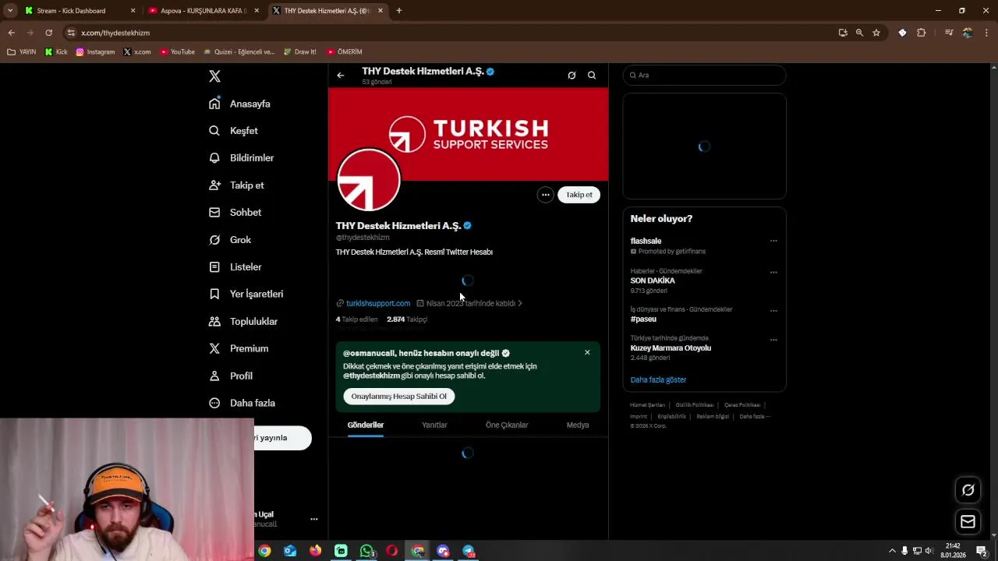Image resolution: width=998 pixels, height=561 pixels.
Task: Open turkishsupport.com link
Action: (x=378, y=304)
